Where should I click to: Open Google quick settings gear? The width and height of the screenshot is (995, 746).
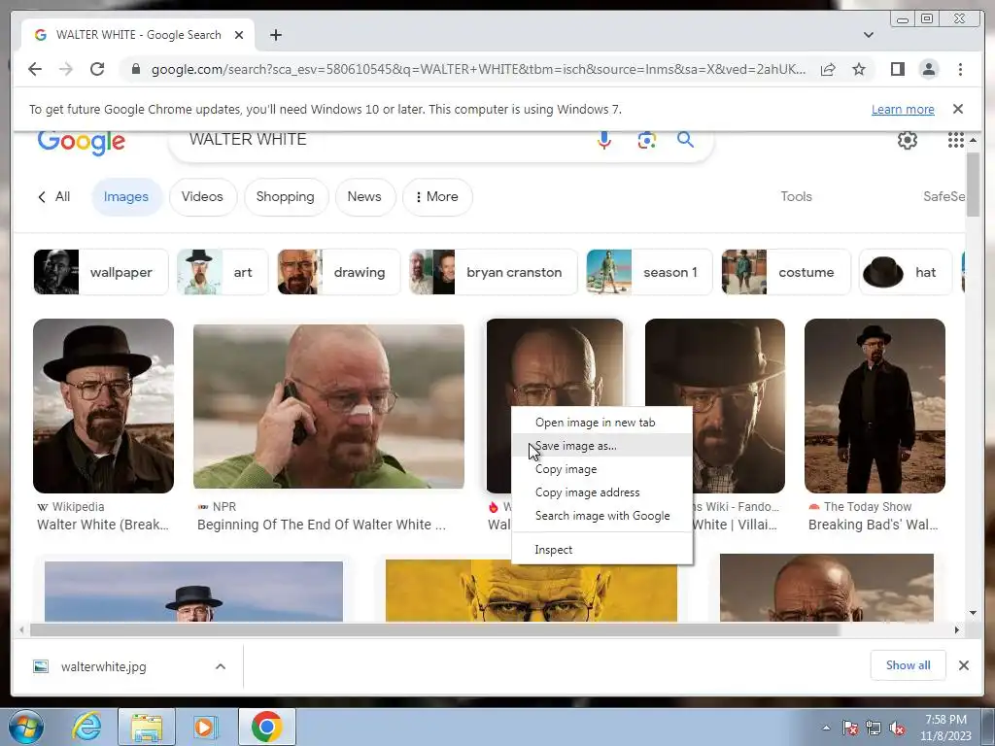pyautogui.click(x=908, y=140)
